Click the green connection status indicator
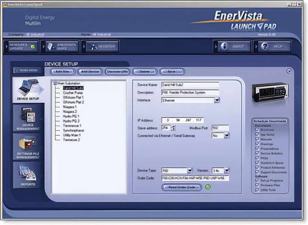This screenshot has width=308, height=225. point(208,187)
